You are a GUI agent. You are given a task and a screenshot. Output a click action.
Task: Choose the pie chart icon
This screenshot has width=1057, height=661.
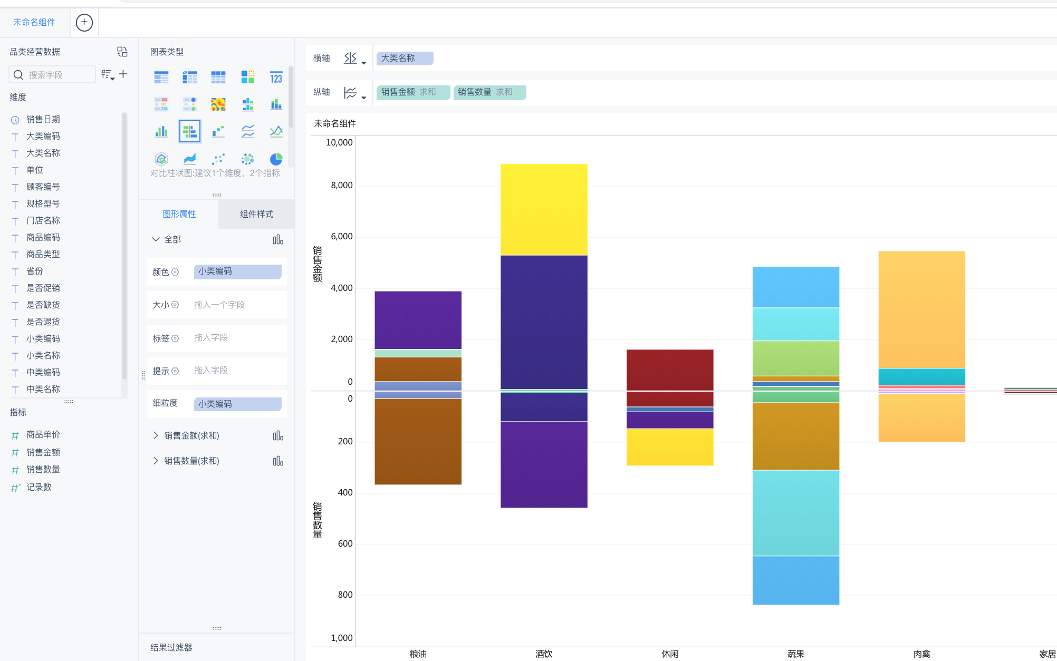(x=276, y=159)
